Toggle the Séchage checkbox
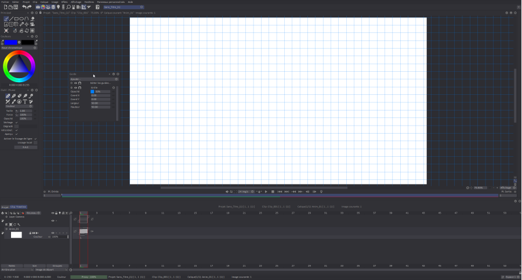 coord(17,123)
